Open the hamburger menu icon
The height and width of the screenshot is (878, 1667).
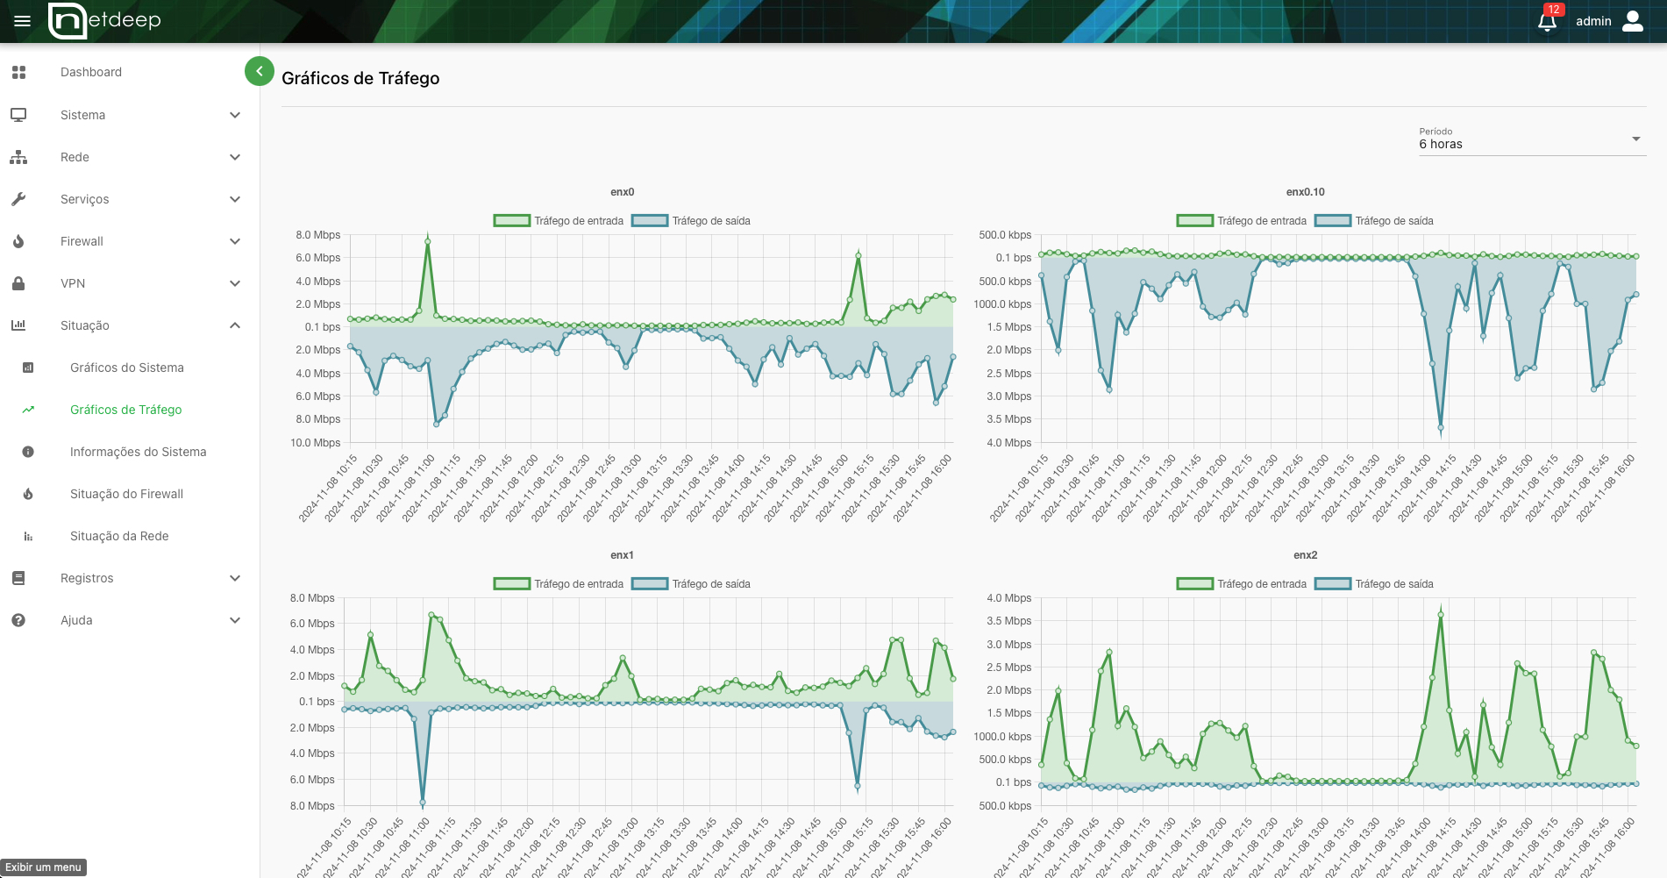click(x=23, y=21)
